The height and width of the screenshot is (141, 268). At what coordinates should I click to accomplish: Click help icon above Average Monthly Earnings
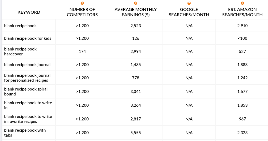click(136, 3)
